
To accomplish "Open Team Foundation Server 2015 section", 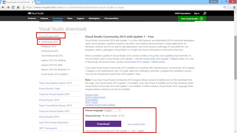I will [x=55, y=83].
